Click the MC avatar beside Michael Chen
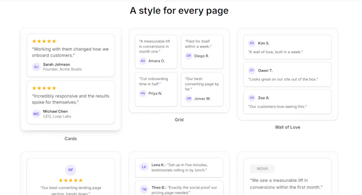This screenshot has width=362, height=195. (x=36, y=114)
